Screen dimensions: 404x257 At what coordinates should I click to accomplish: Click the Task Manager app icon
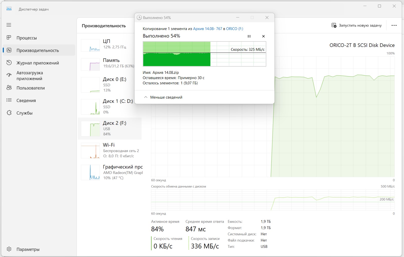point(9,9)
